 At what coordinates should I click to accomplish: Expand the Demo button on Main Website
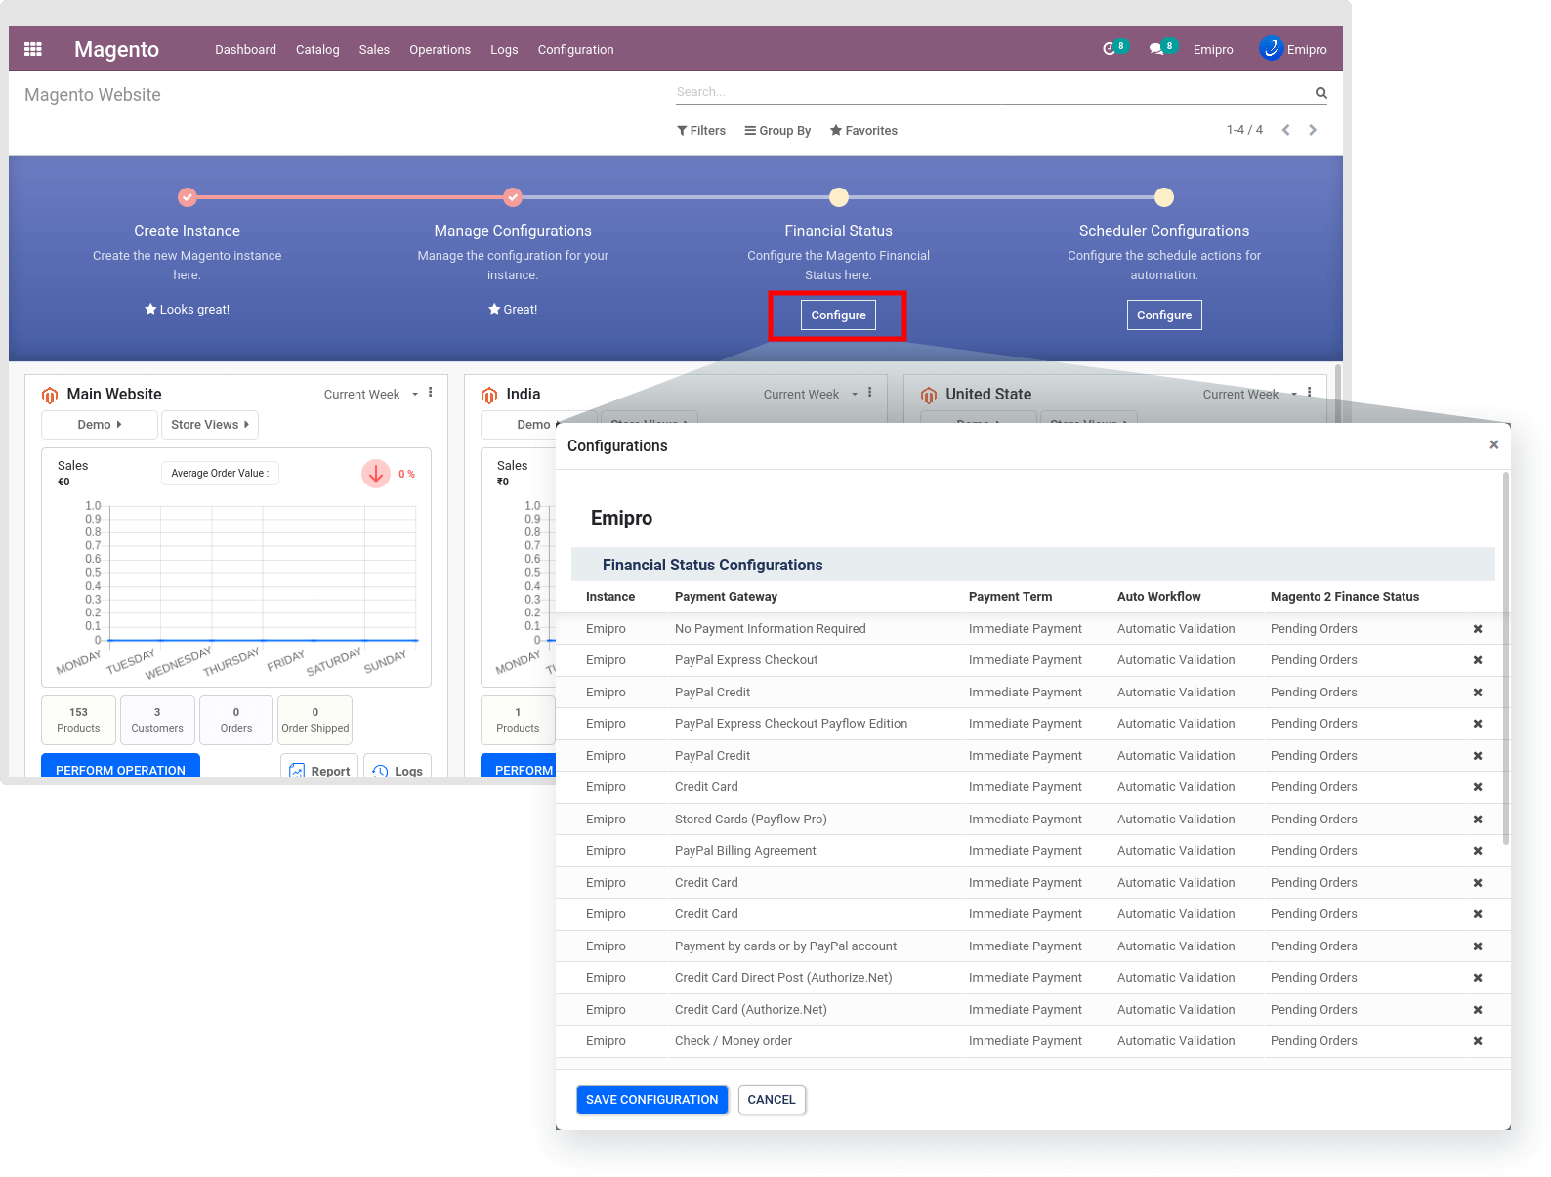100,425
